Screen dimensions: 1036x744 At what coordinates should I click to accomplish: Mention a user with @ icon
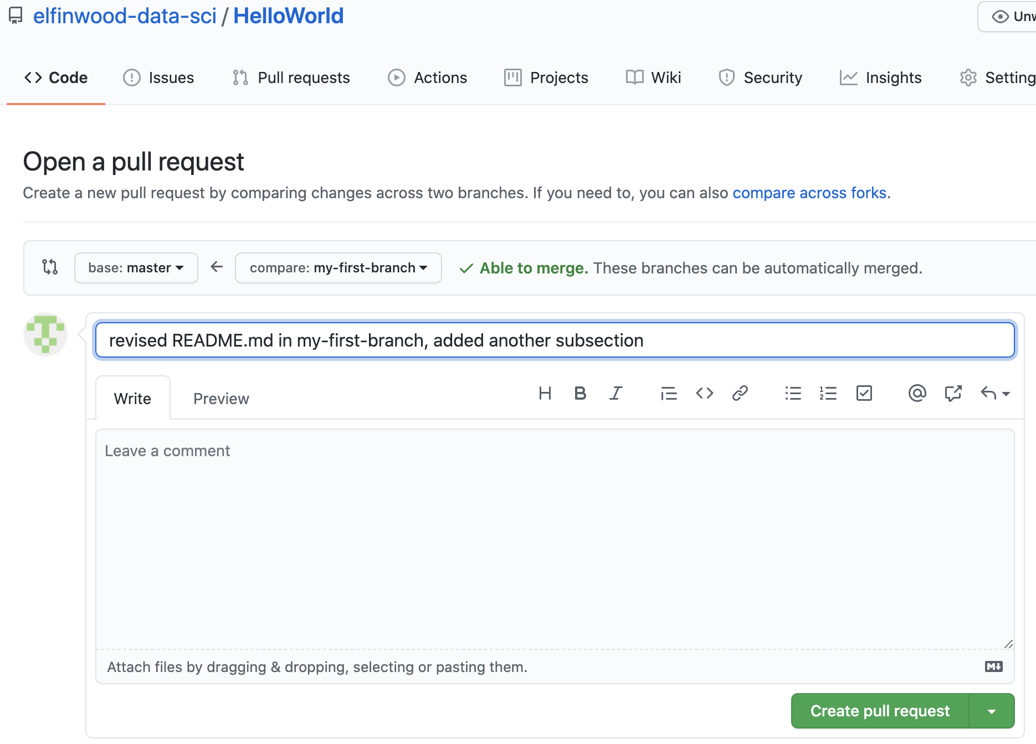click(917, 394)
